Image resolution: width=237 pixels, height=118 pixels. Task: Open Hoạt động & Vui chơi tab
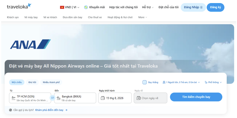[x=120, y=17]
